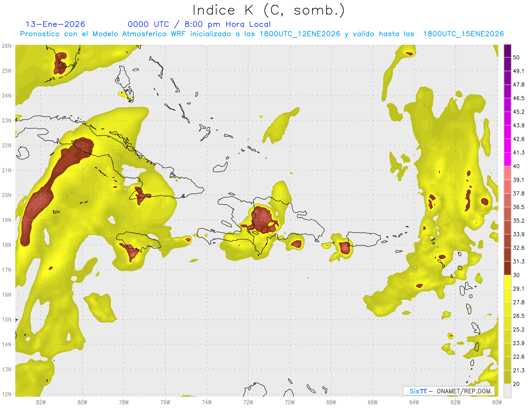Click the colorbar value "39.1"
528x408 pixels.
click(519, 180)
